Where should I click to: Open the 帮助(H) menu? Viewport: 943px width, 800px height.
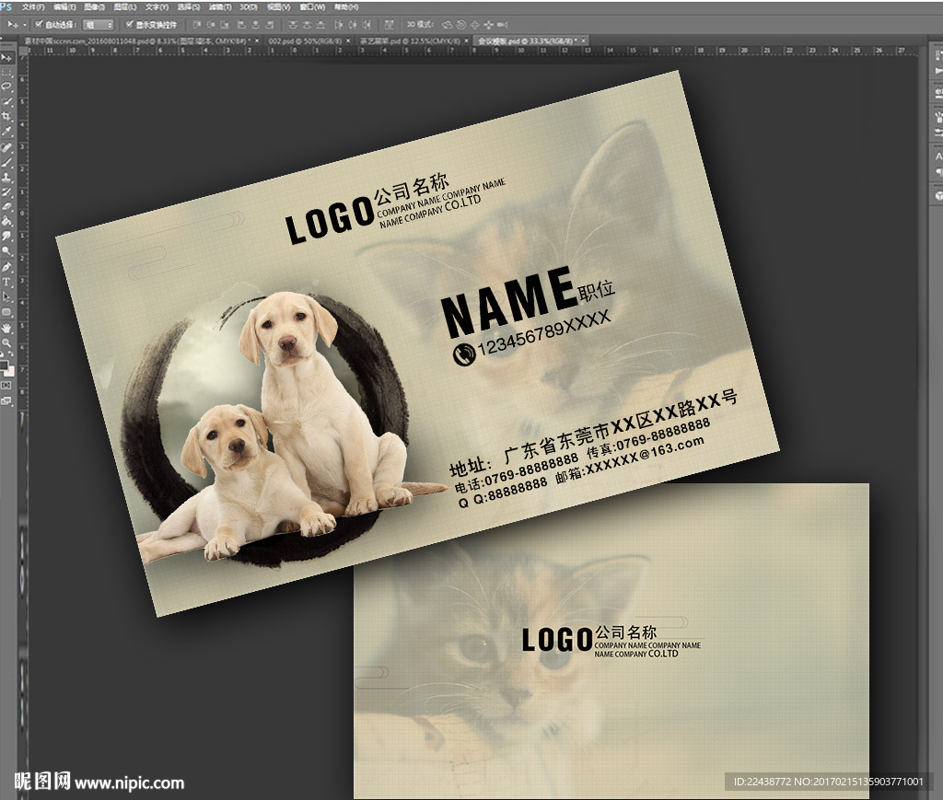pyautogui.click(x=346, y=7)
